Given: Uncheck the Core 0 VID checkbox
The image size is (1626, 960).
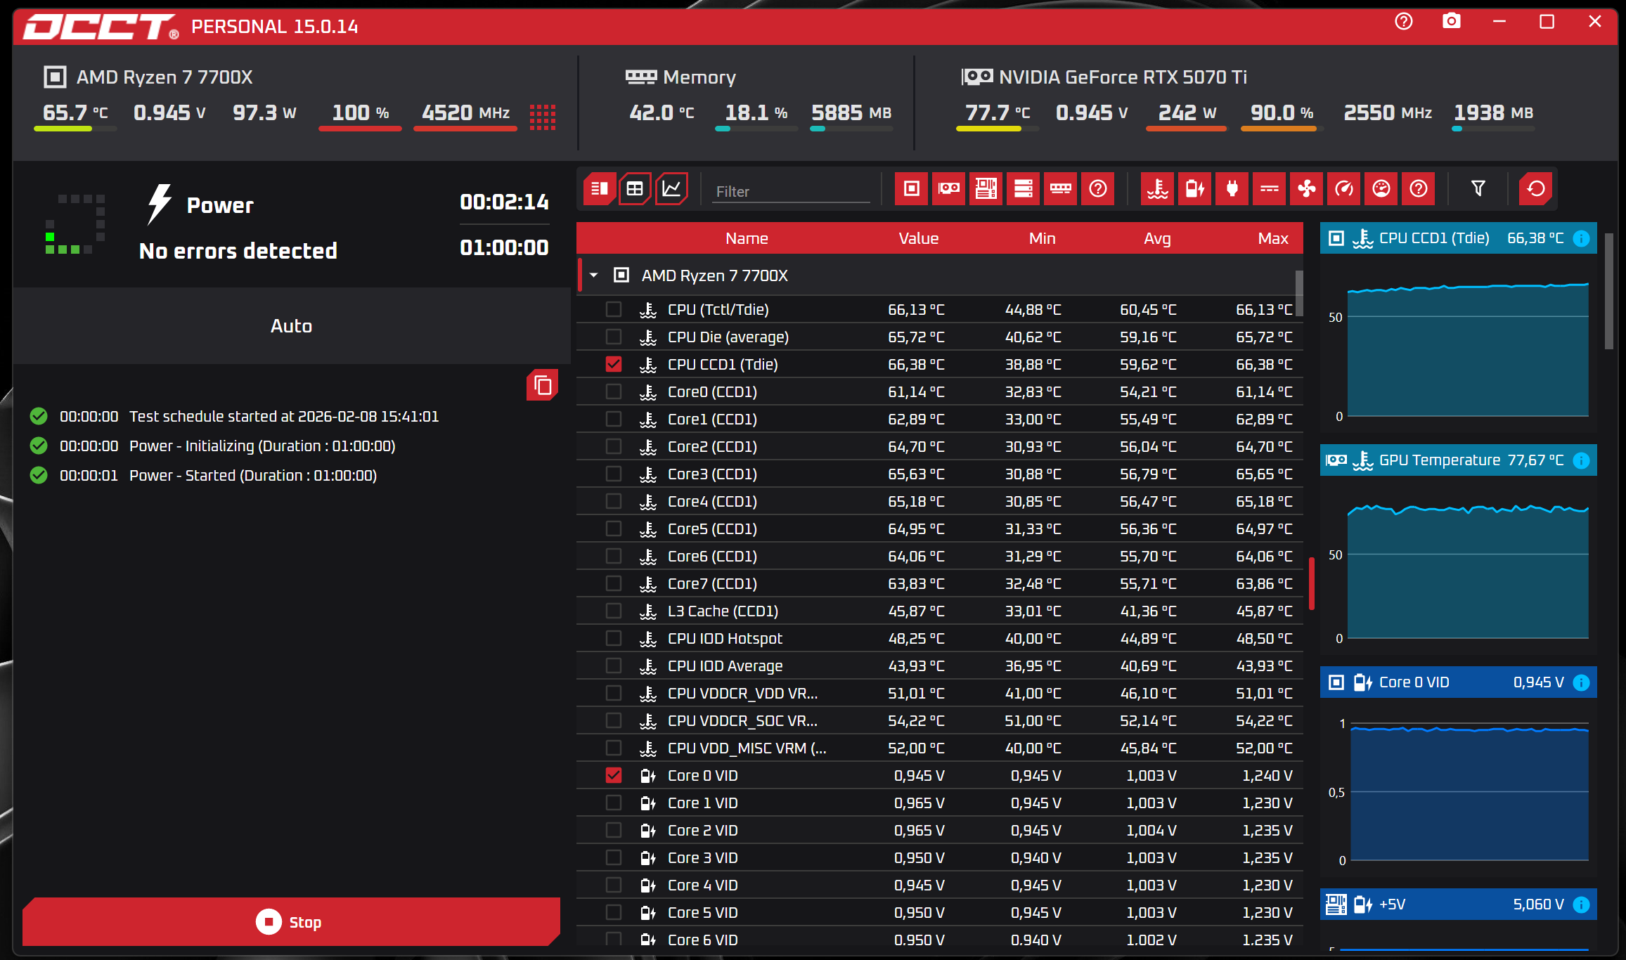Looking at the screenshot, I should pyautogui.click(x=614, y=775).
